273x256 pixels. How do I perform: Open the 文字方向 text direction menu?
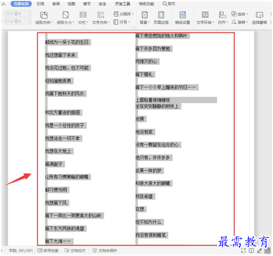pos(101,18)
